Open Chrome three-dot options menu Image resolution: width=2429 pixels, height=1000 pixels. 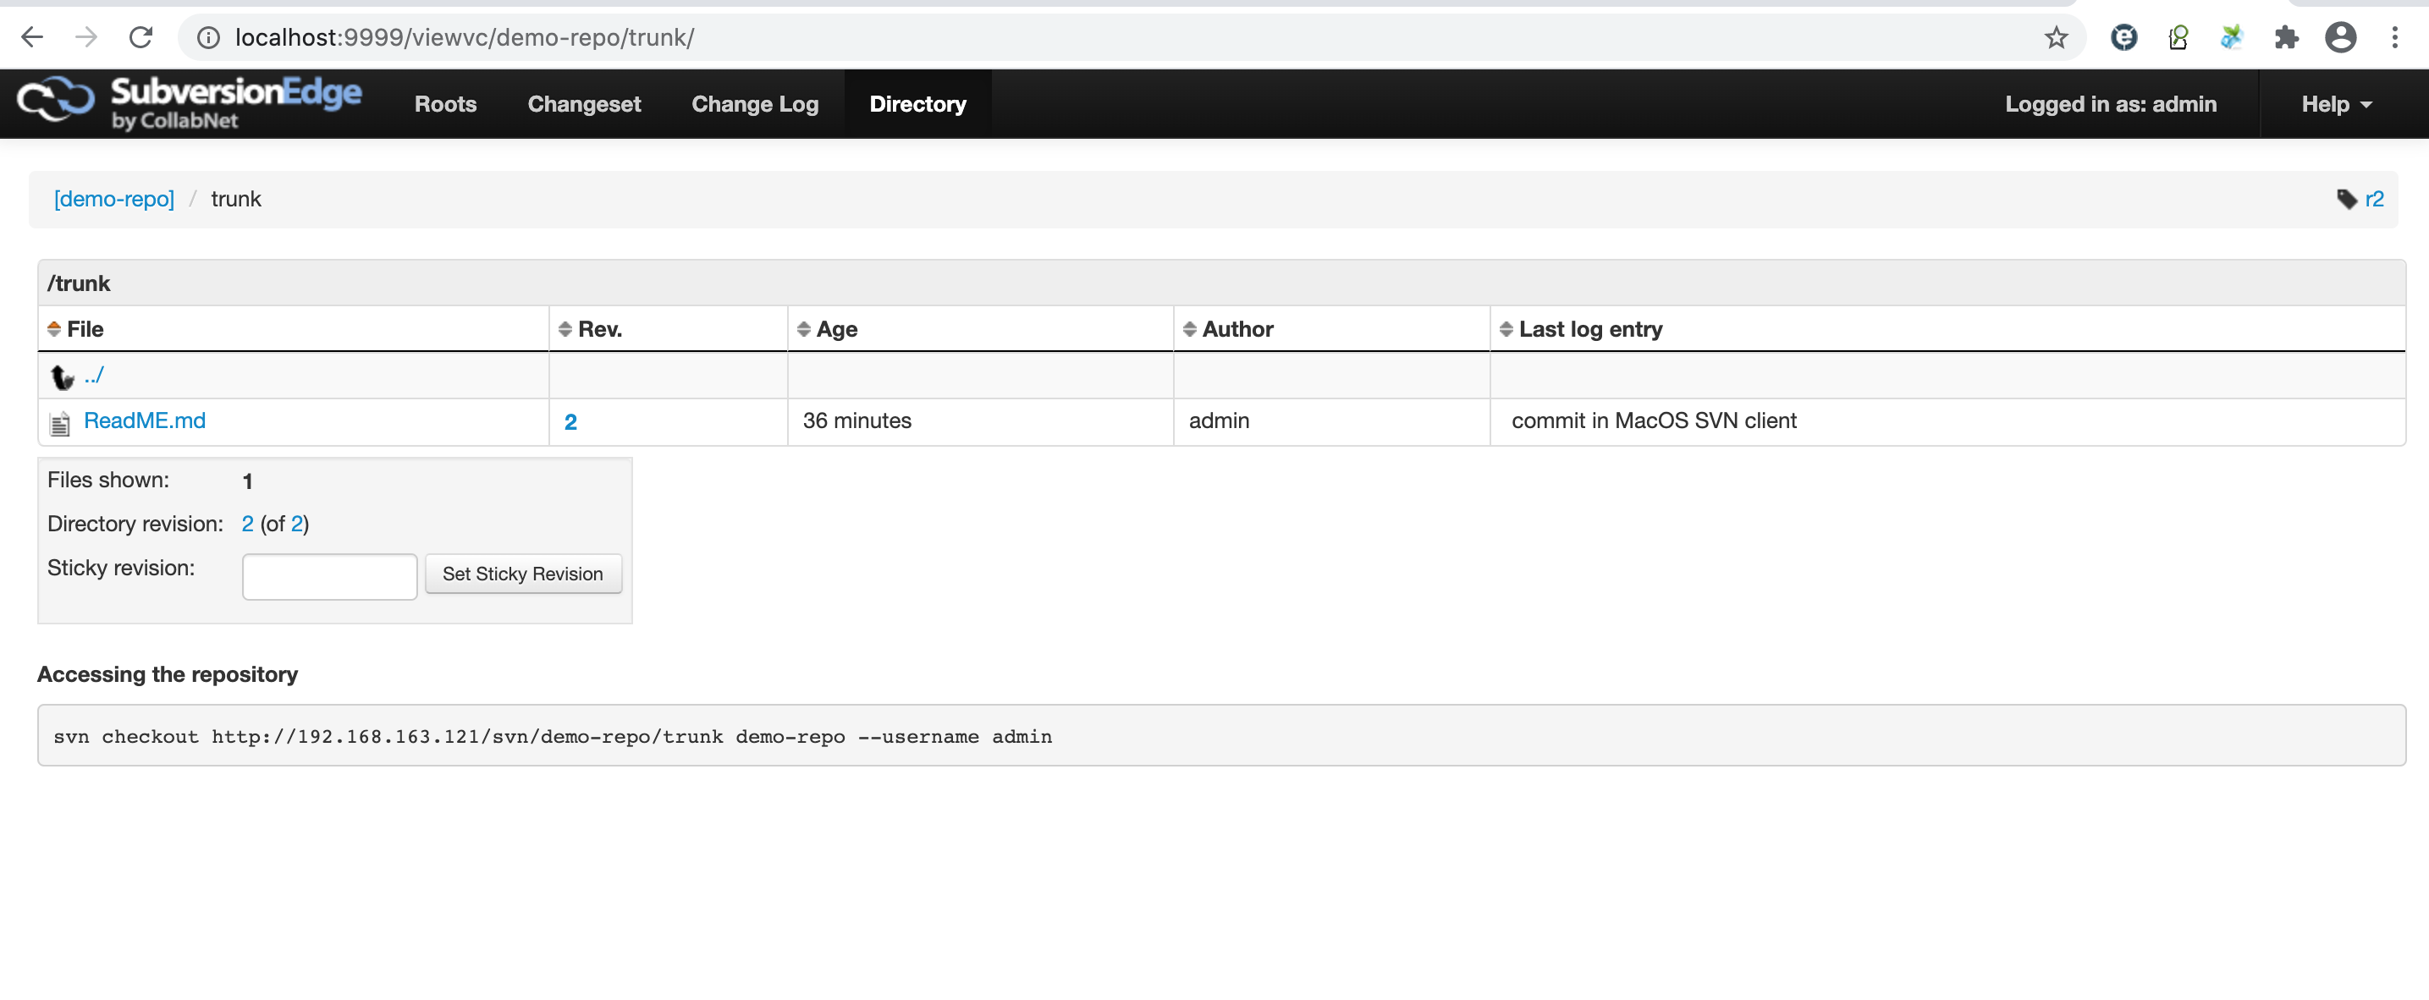click(x=2394, y=38)
